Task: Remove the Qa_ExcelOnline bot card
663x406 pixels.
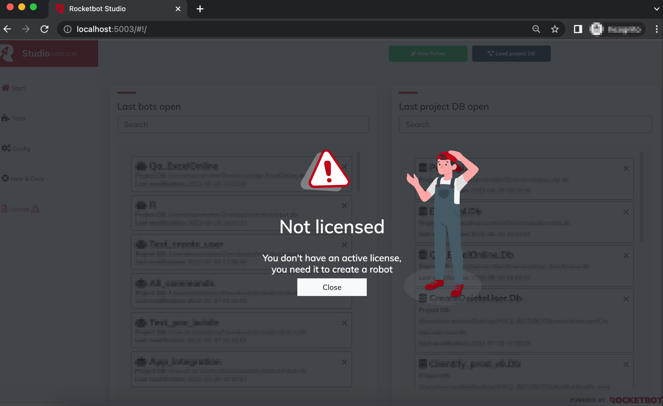Action: (x=344, y=166)
